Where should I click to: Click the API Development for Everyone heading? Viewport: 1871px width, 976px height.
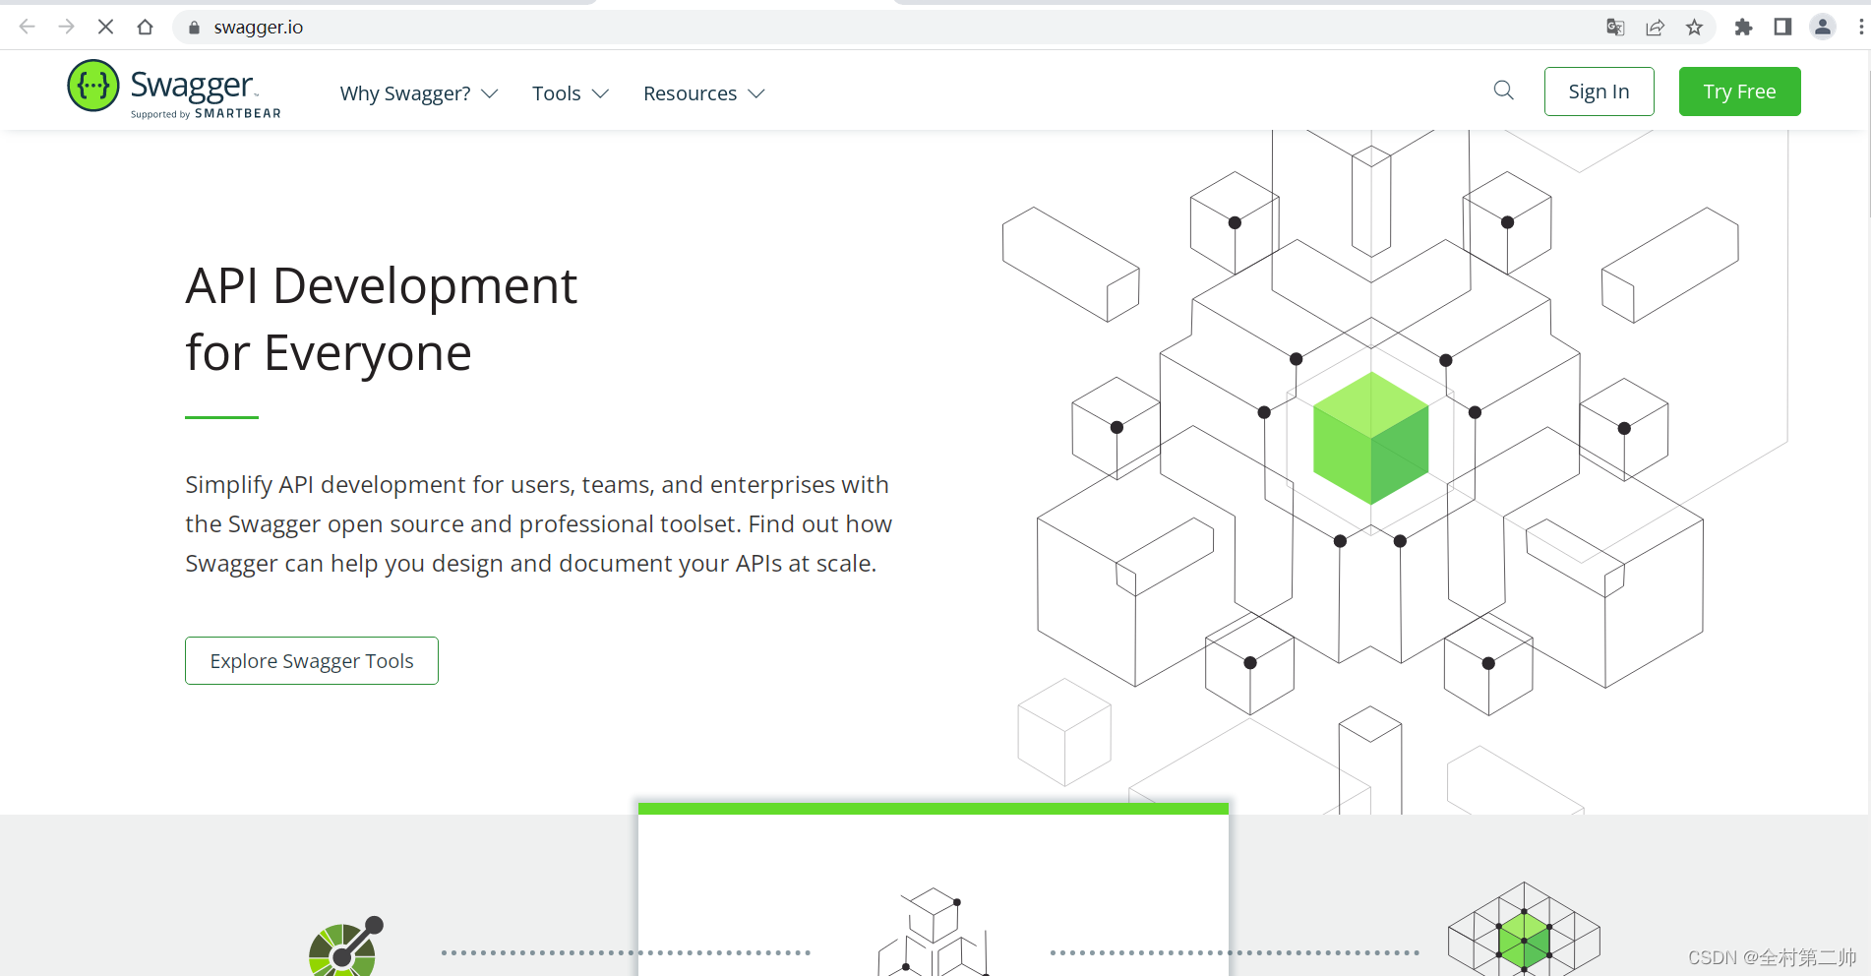(x=381, y=319)
